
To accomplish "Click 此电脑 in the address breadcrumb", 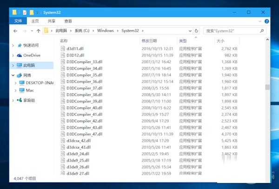I will coord(61,31).
